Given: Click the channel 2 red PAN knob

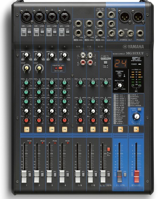Looking at the screenshot, I should pos(39,120).
